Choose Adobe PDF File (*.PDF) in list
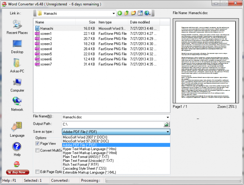This screenshot has height=185, width=244. point(116,145)
